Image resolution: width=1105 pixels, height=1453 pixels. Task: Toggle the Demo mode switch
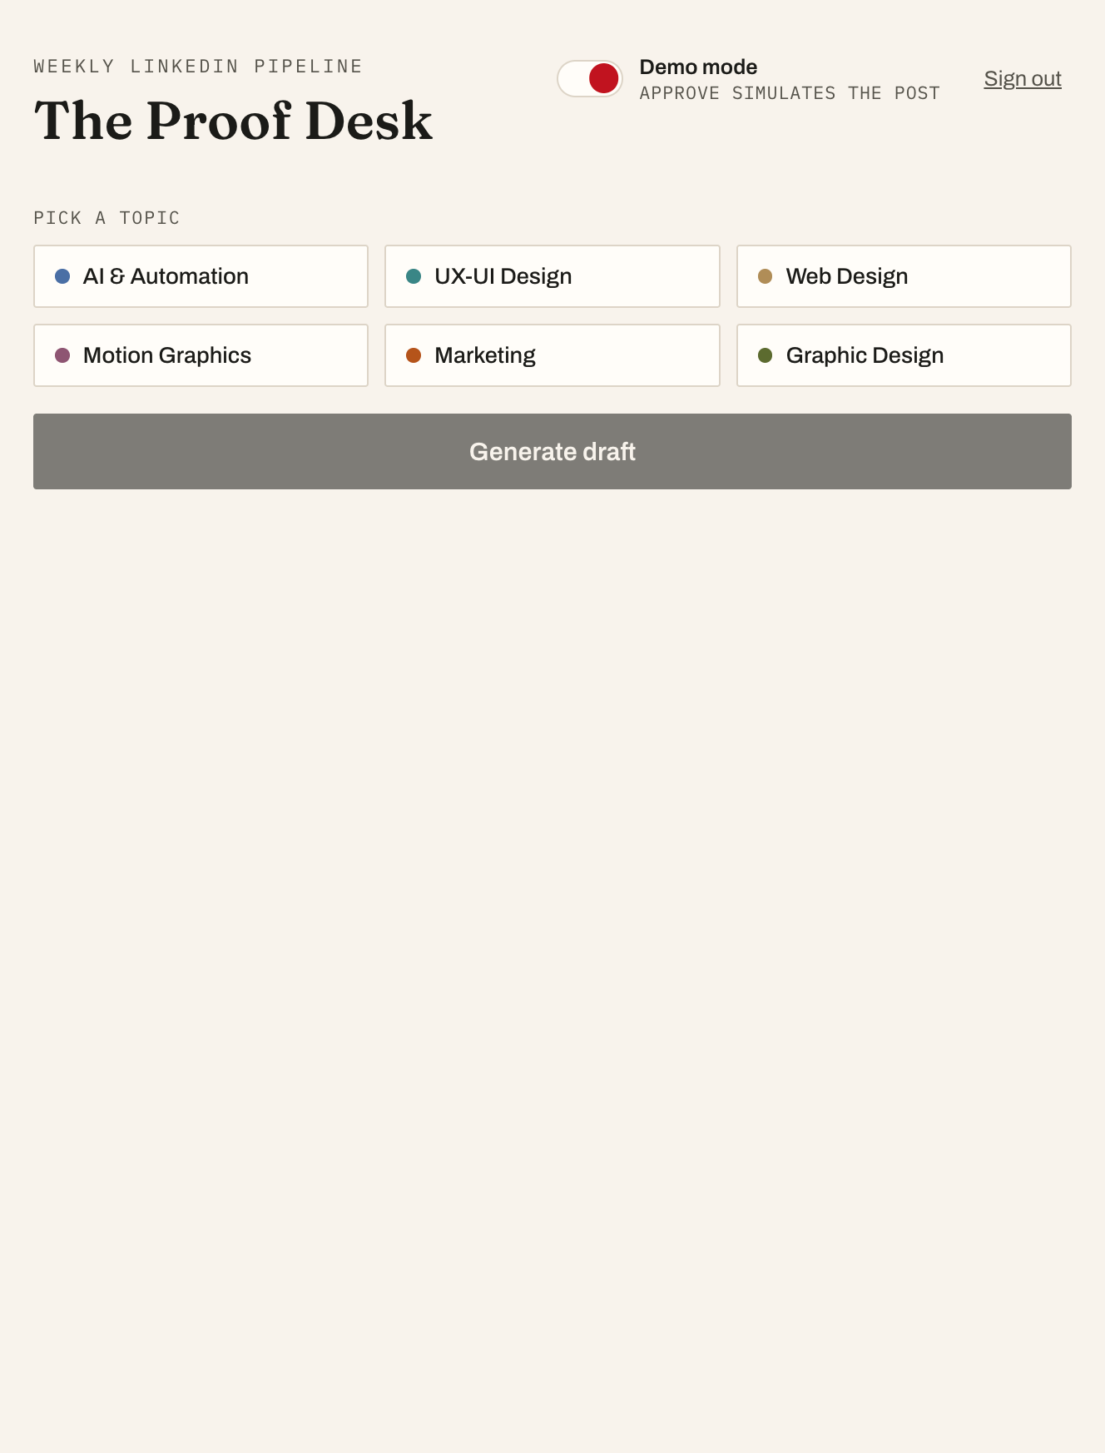(x=589, y=78)
